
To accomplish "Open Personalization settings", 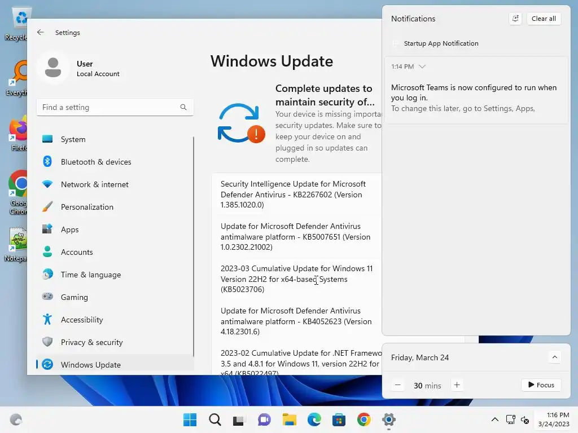I will pos(115,207).
